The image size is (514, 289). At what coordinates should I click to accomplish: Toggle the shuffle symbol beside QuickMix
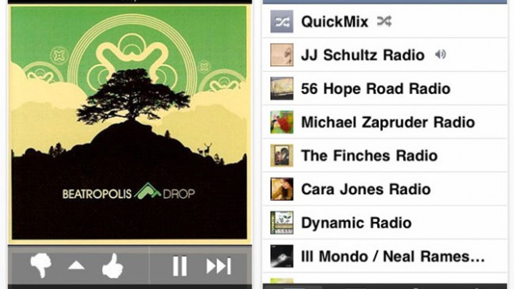click(384, 21)
